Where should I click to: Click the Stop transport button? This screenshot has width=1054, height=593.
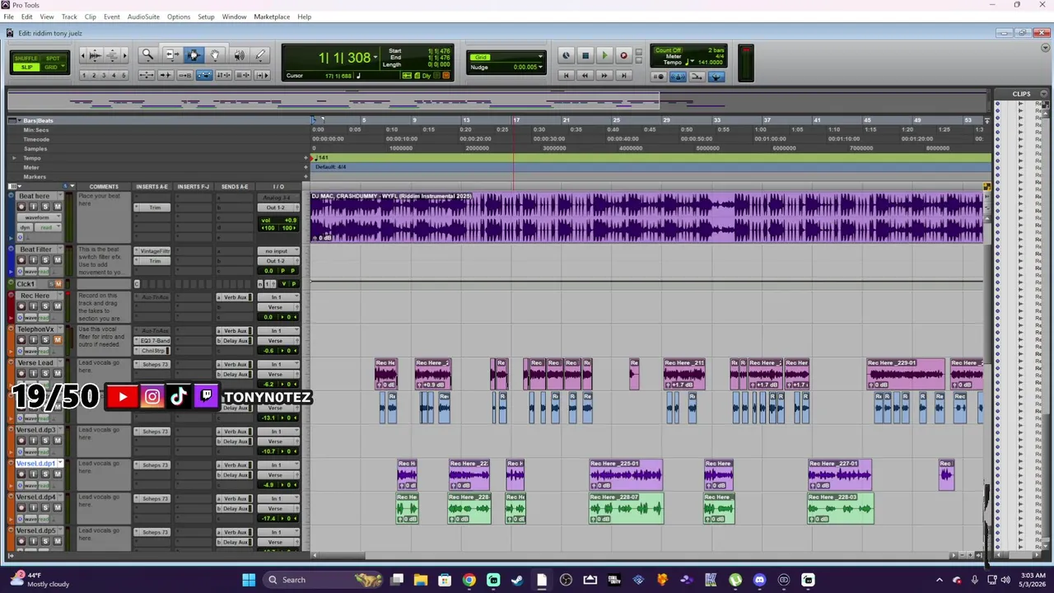[x=585, y=56]
